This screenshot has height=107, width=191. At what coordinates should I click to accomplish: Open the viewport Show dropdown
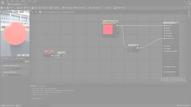click(21, 12)
